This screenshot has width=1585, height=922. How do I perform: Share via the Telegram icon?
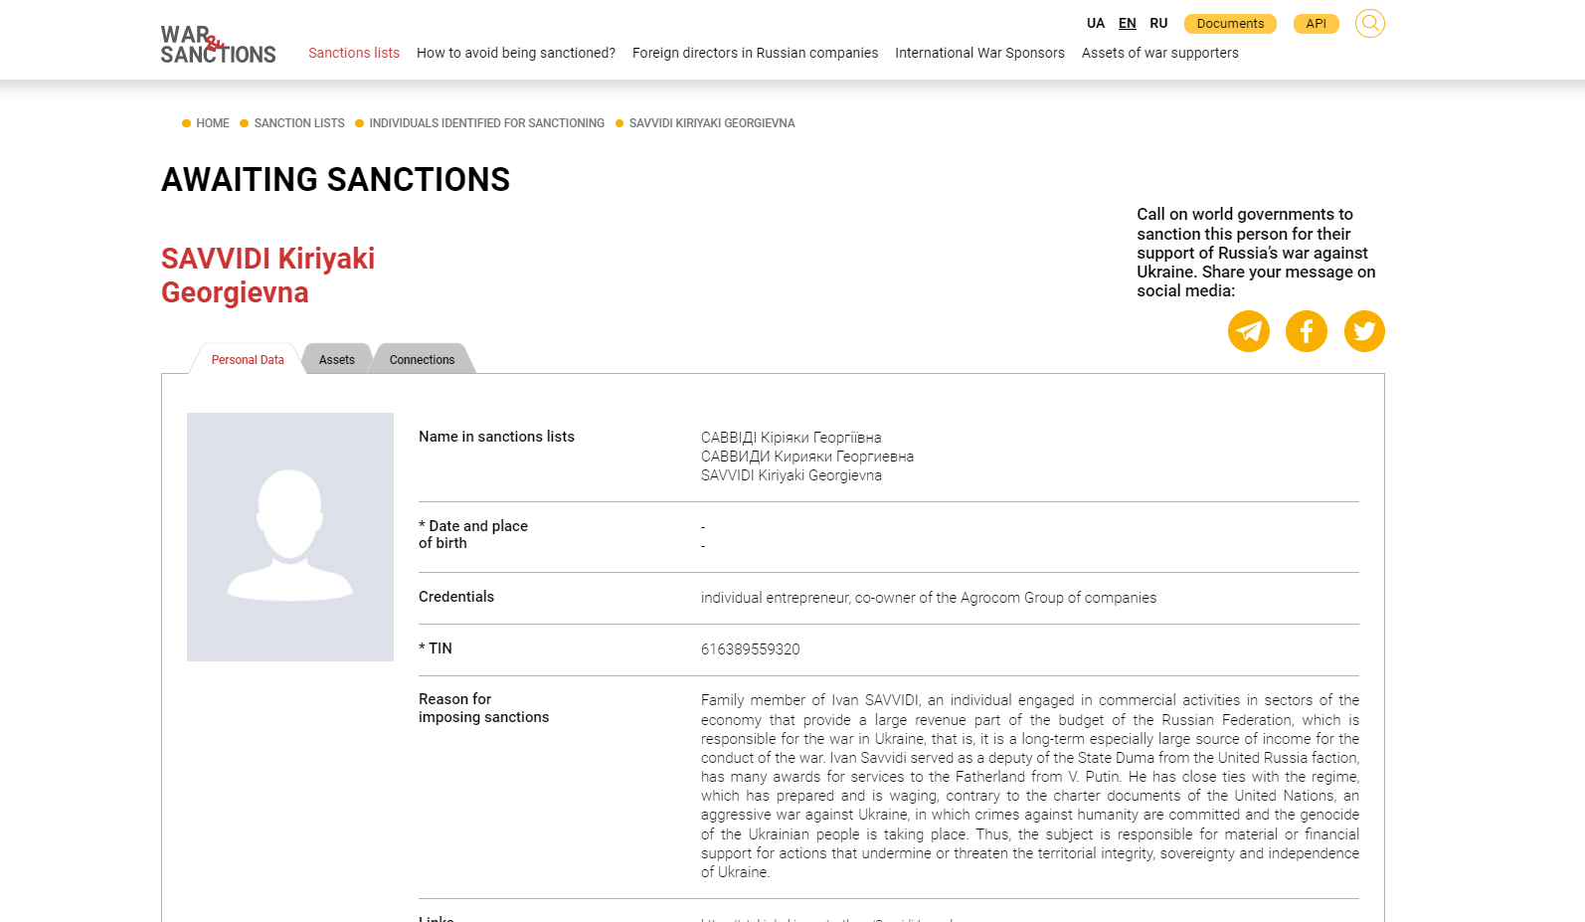click(1249, 331)
